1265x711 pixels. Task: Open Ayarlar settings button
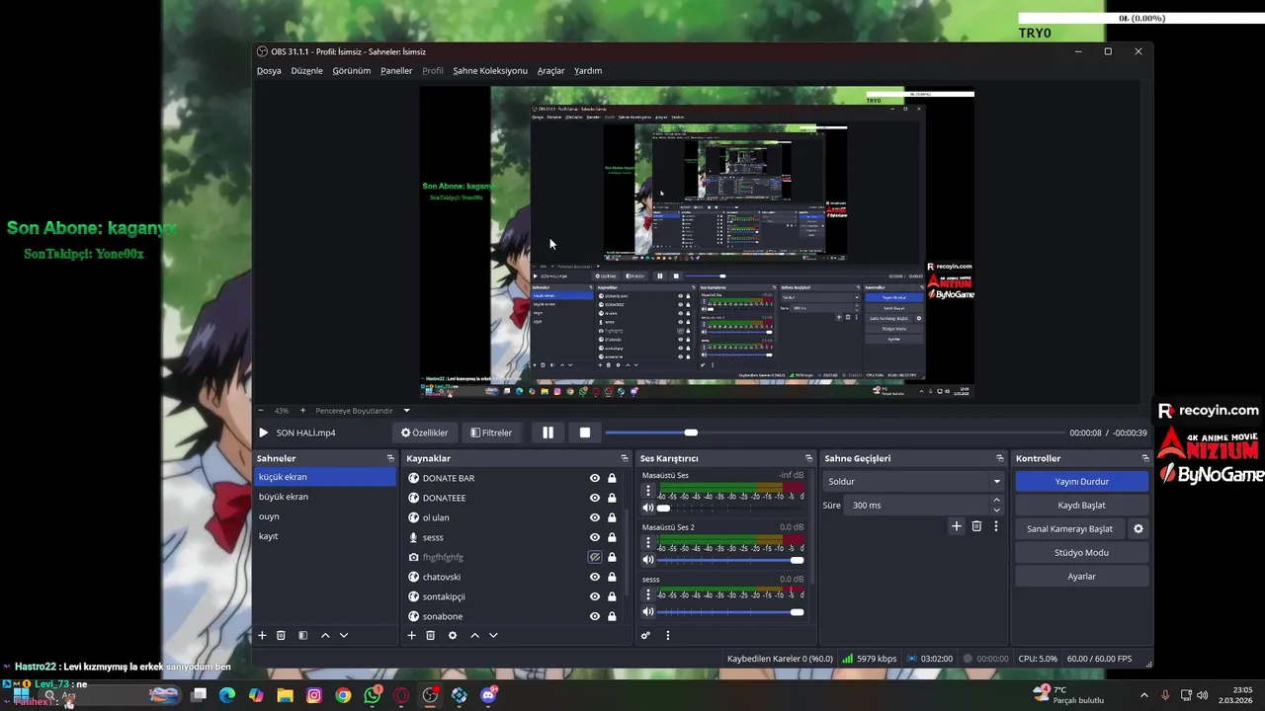coord(1081,576)
